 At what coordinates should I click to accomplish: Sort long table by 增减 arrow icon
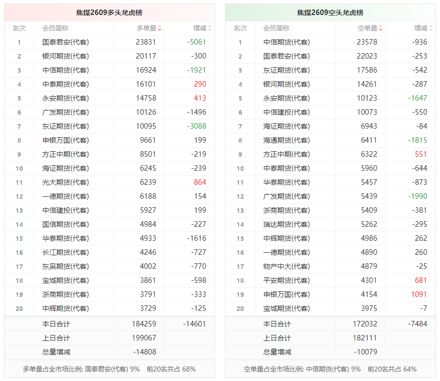click(209, 28)
